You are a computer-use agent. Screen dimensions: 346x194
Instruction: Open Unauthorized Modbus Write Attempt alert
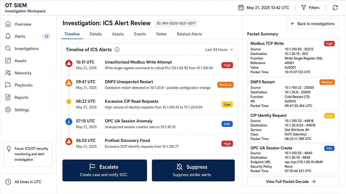point(138,62)
